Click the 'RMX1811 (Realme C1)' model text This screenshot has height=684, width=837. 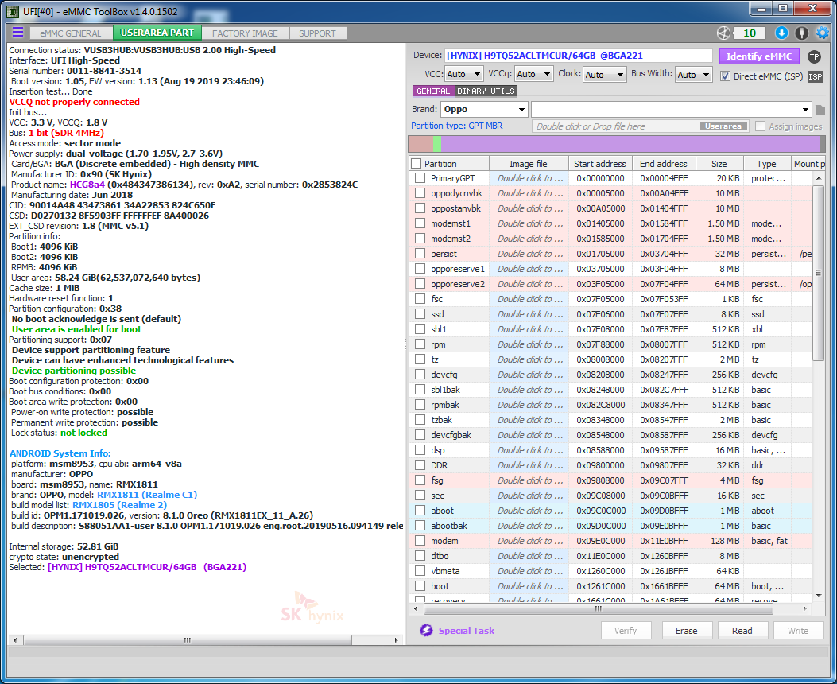click(x=147, y=495)
